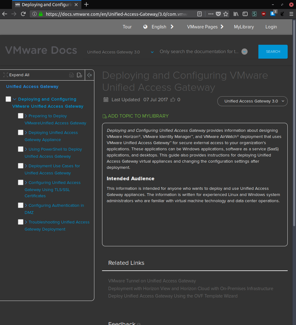Show sidebars icon in browser toolbar
Viewport: 296px width, 325px height.
tap(245, 14)
